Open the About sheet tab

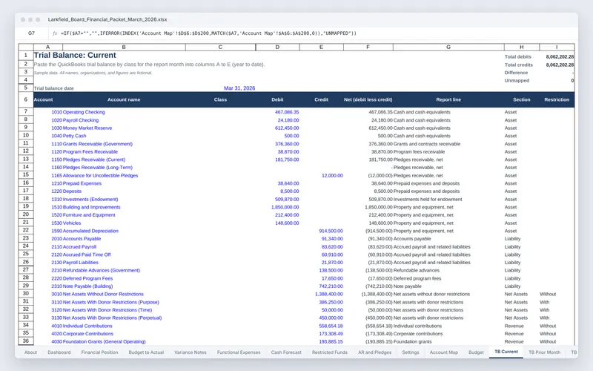(x=30, y=352)
